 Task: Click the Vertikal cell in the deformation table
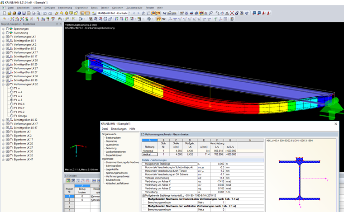pyautogui.click(x=150, y=155)
